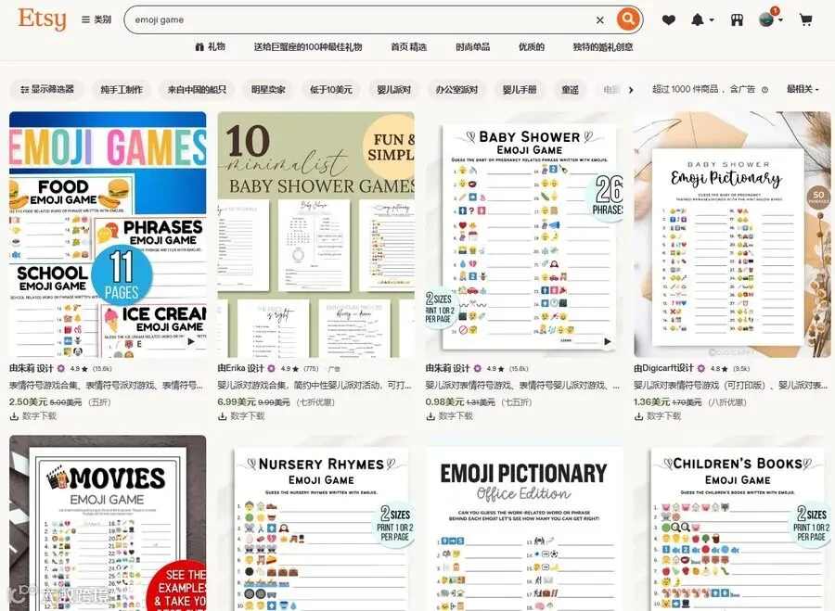
Task: Open 独特的婚礼创意 navigation item
Action: pos(603,47)
